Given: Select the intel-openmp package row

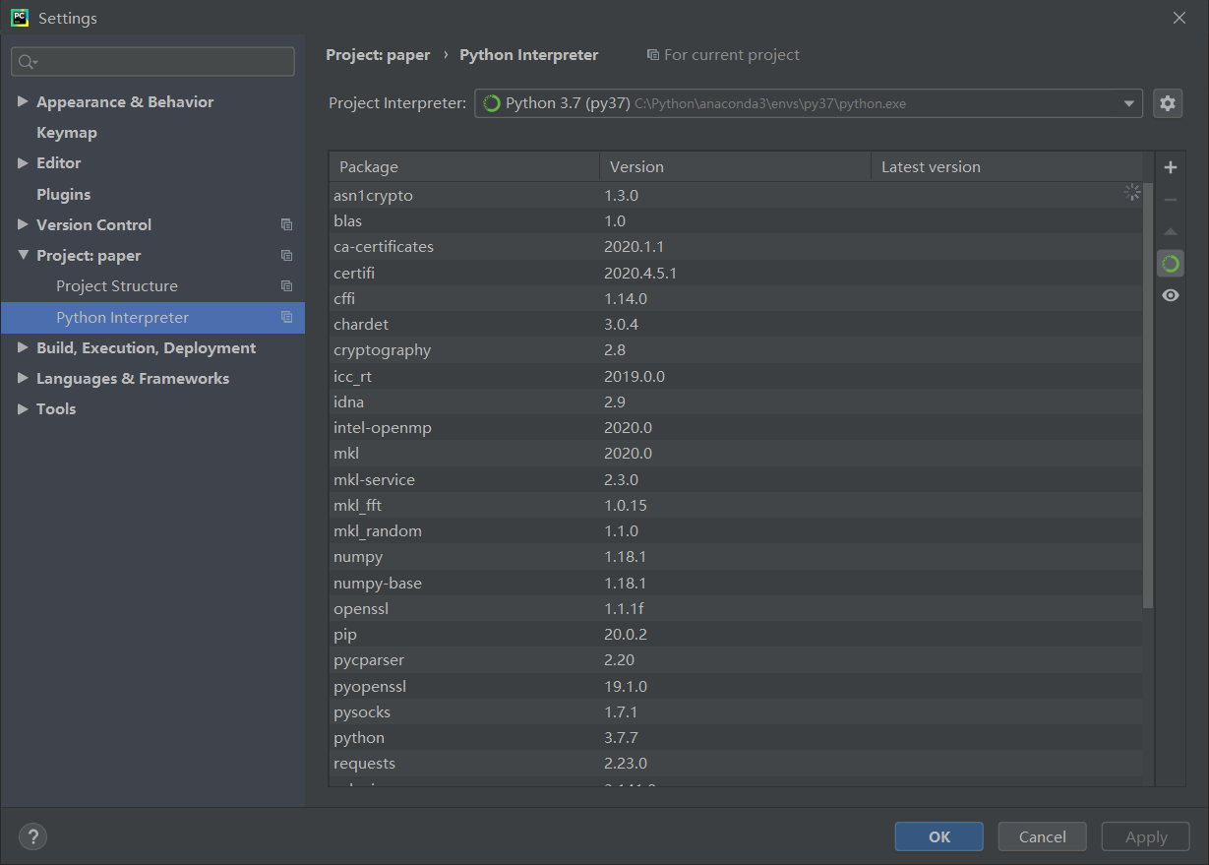Looking at the screenshot, I should 736,428.
